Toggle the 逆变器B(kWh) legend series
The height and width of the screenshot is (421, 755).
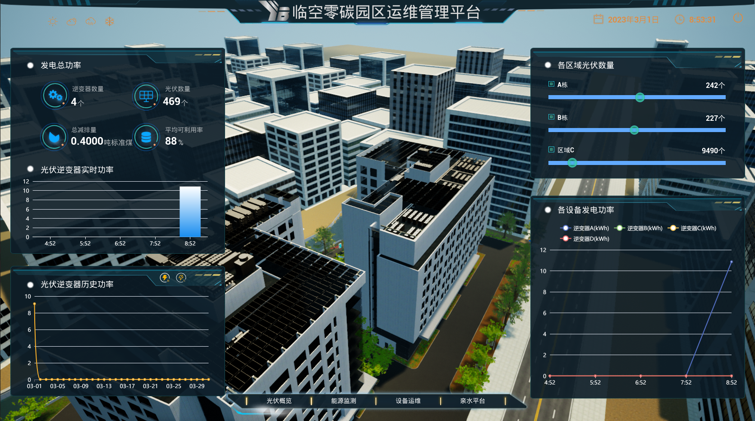(639, 228)
